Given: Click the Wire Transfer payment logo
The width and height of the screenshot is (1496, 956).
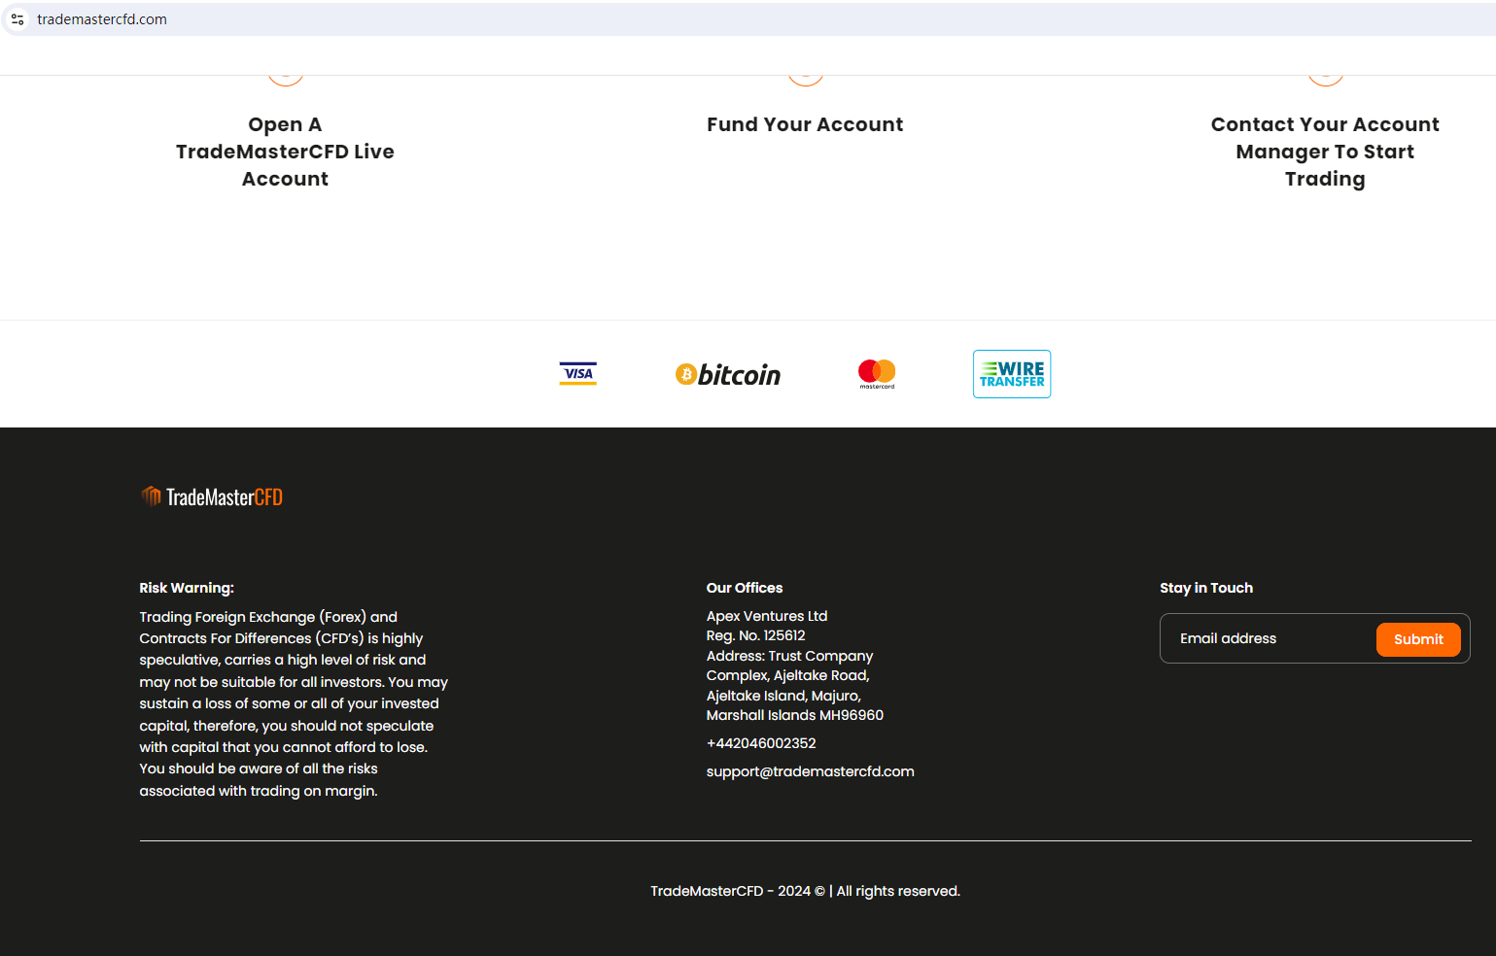Looking at the screenshot, I should coord(1012,374).
